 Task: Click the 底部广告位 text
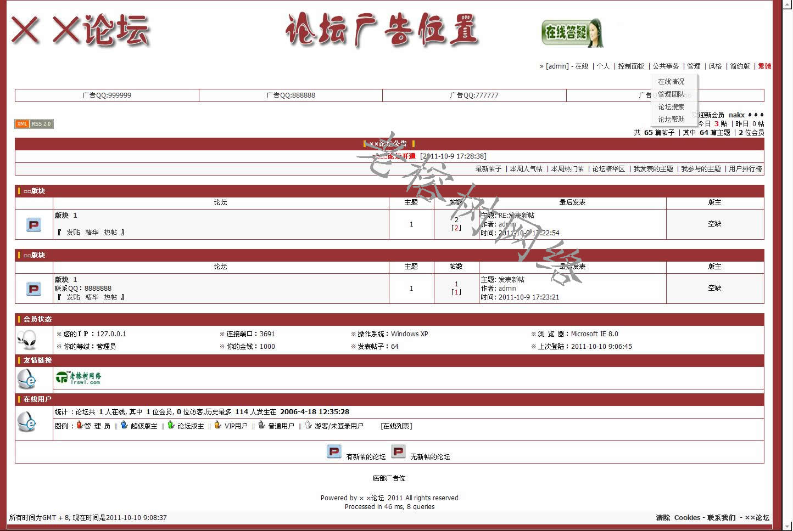tap(389, 478)
